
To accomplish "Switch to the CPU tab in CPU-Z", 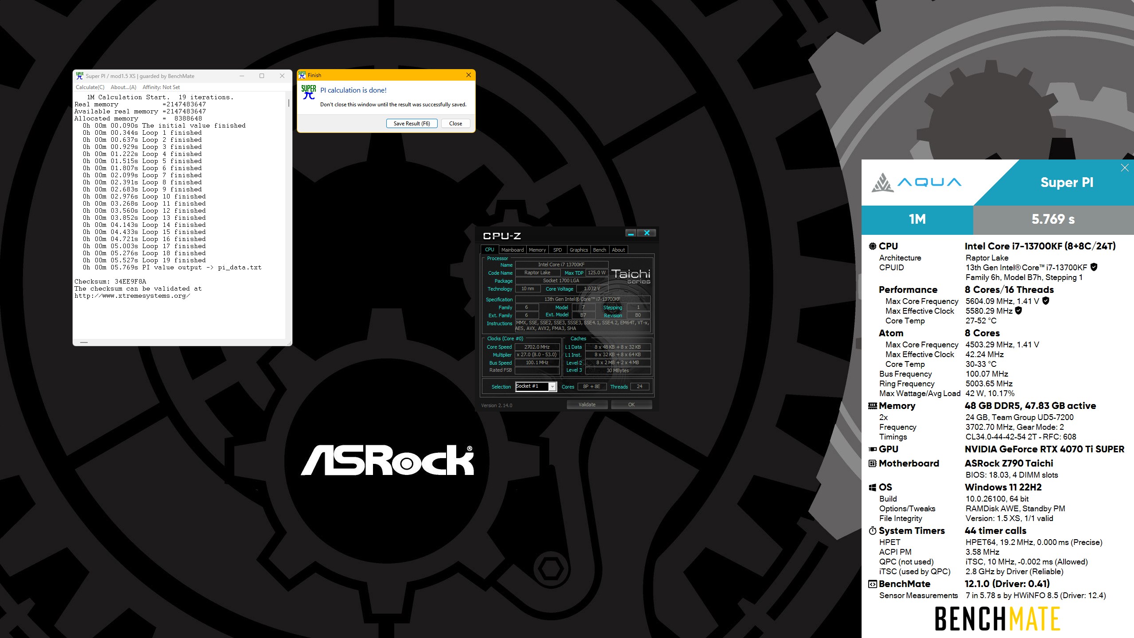I will coord(489,249).
